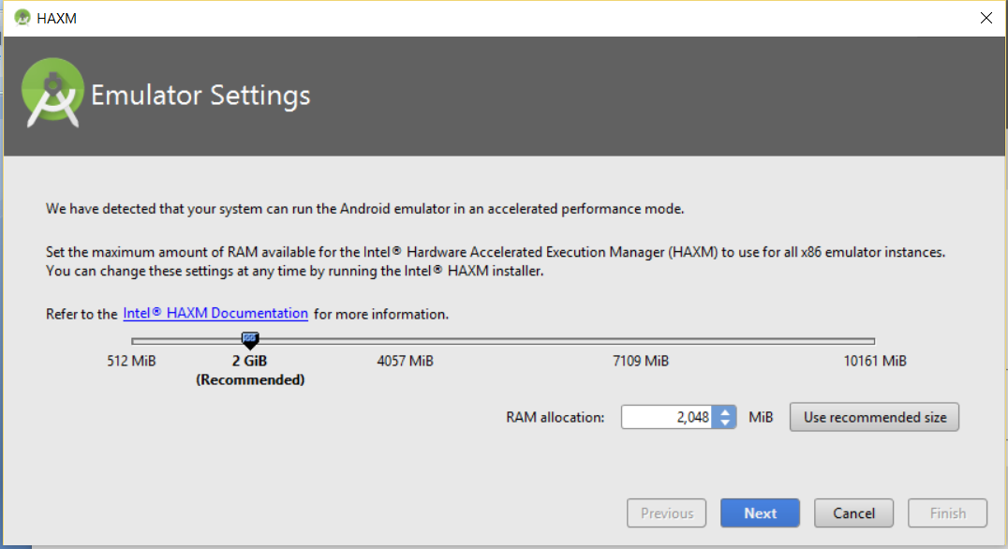Click the Finish button
Image resolution: width=1008 pixels, height=549 pixels.
(x=947, y=513)
